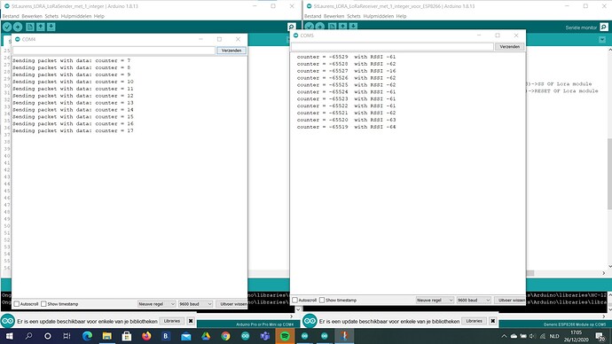Open File Explorer from taskbar
The height and width of the screenshot is (344, 612).
pyautogui.click(x=107, y=336)
